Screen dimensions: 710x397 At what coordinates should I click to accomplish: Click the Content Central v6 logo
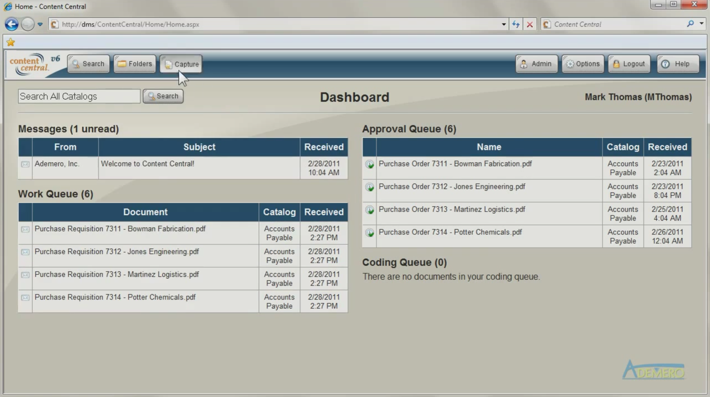coord(35,64)
